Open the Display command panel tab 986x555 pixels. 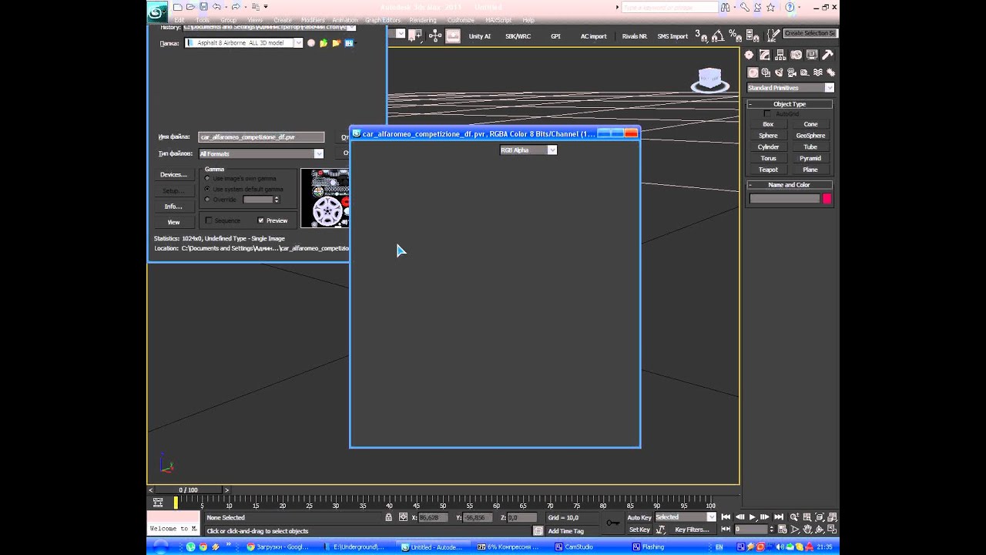pyautogui.click(x=812, y=55)
